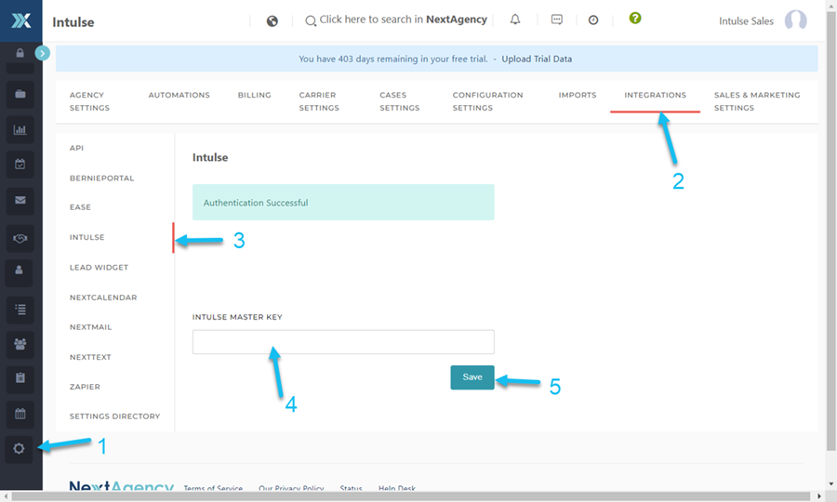The width and height of the screenshot is (837, 502).
Task: Open the Cases Settings tab
Action: point(399,101)
